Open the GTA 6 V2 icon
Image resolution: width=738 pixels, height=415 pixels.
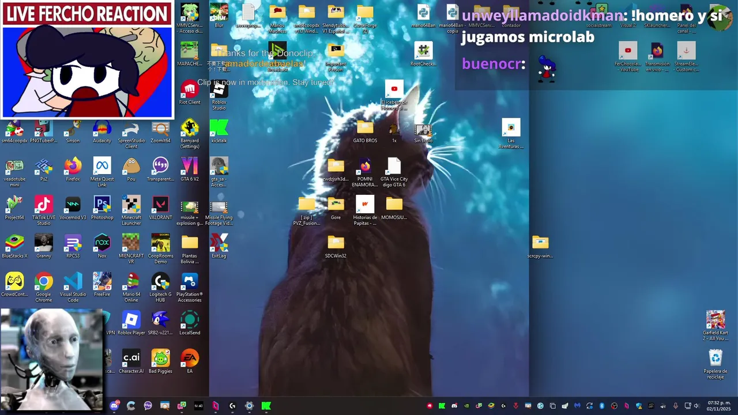[190, 169]
